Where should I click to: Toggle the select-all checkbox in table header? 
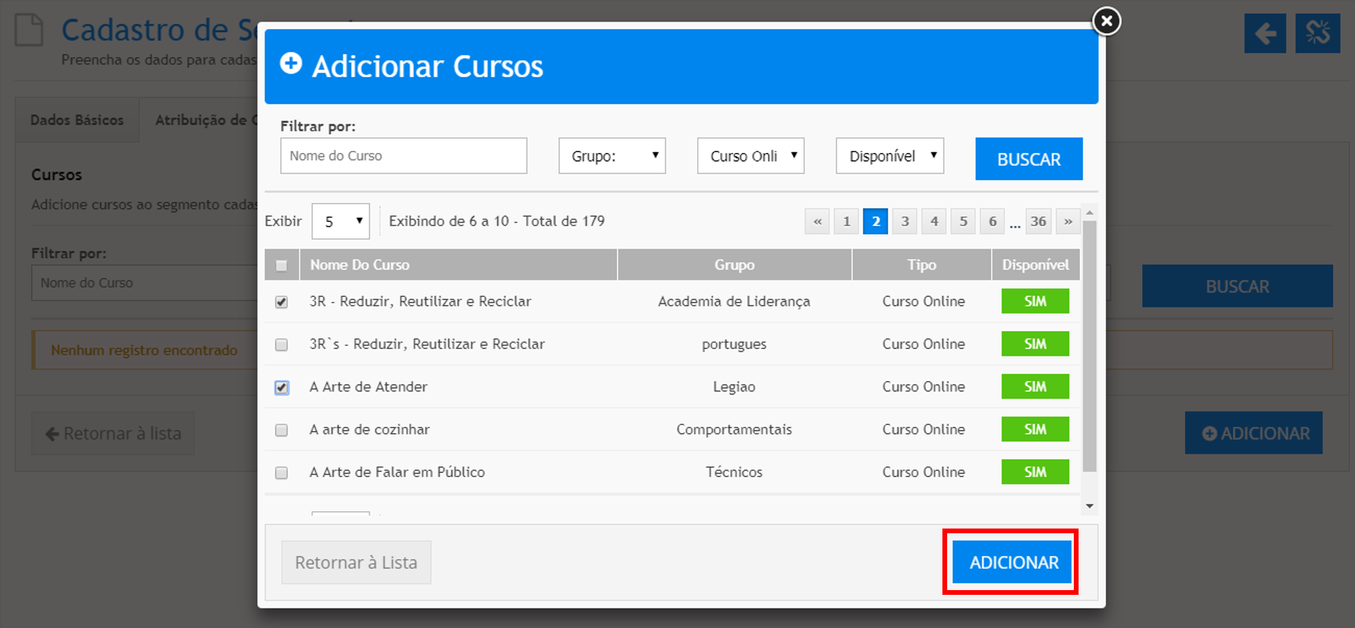281,265
